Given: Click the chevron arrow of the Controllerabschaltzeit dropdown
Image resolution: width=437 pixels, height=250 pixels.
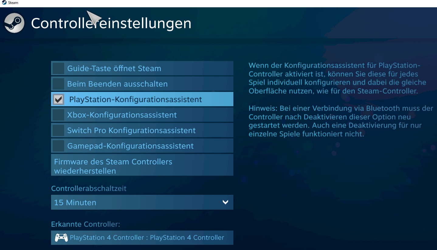Looking at the screenshot, I should pyautogui.click(x=225, y=202).
